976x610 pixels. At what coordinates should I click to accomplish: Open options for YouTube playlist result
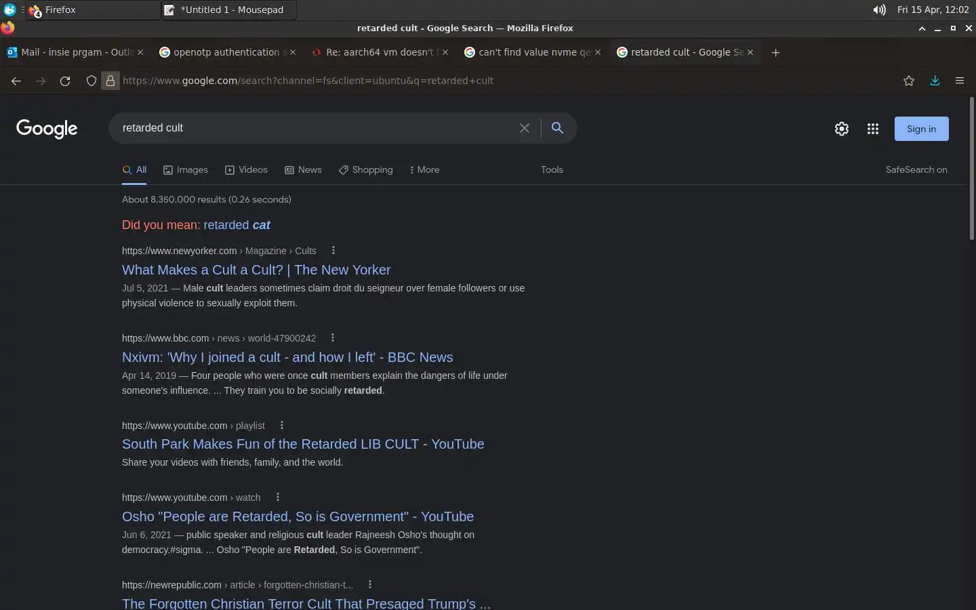click(281, 426)
